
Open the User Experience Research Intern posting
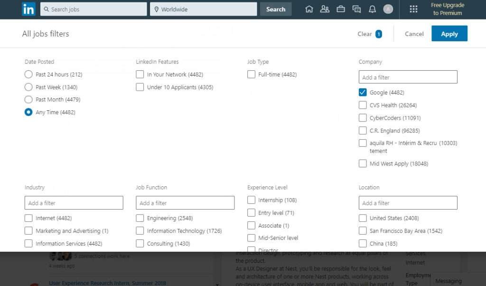106,282
